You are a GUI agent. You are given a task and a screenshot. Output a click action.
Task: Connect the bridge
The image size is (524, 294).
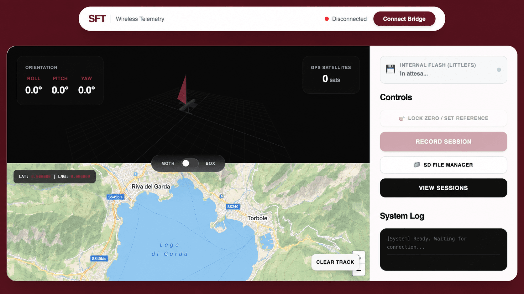click(404, 19)
